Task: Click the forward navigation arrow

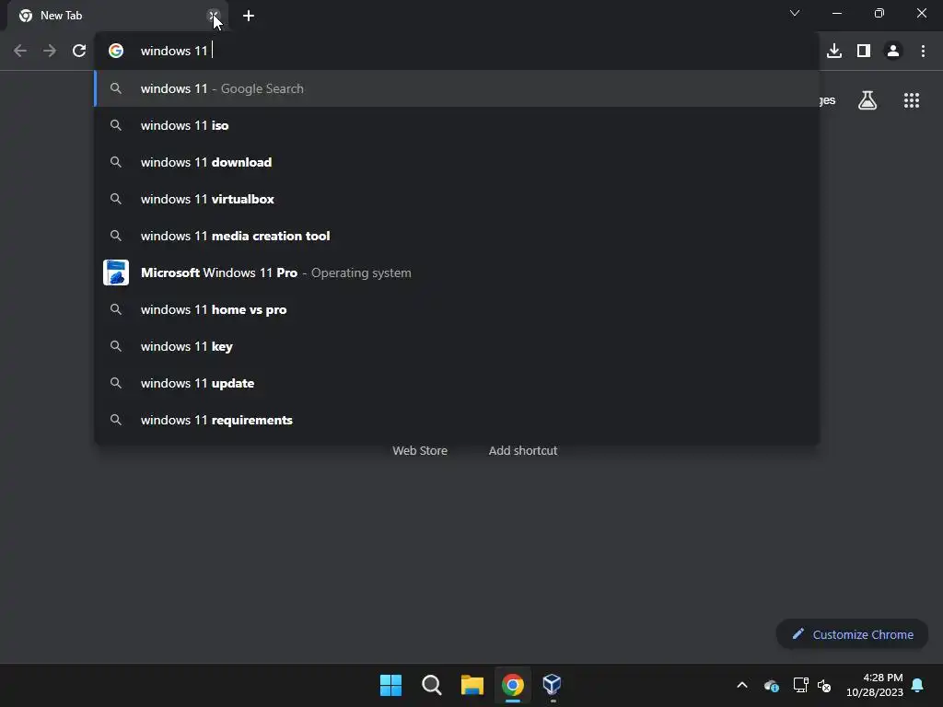Action: coord(50,51)
